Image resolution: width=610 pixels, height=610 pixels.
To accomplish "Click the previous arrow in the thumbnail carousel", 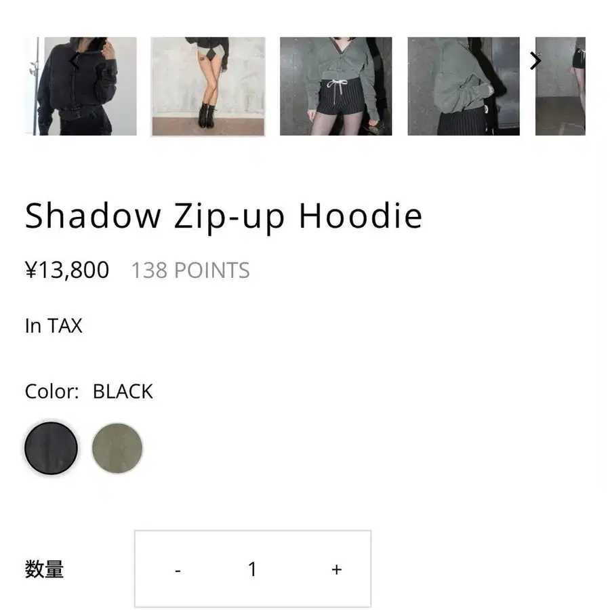I will (x=74, y=61).
